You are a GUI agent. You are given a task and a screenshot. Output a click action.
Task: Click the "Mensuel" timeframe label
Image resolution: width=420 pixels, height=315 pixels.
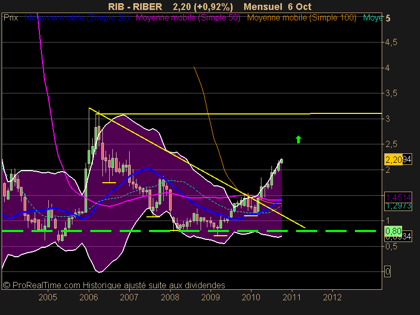coord(263,6)
